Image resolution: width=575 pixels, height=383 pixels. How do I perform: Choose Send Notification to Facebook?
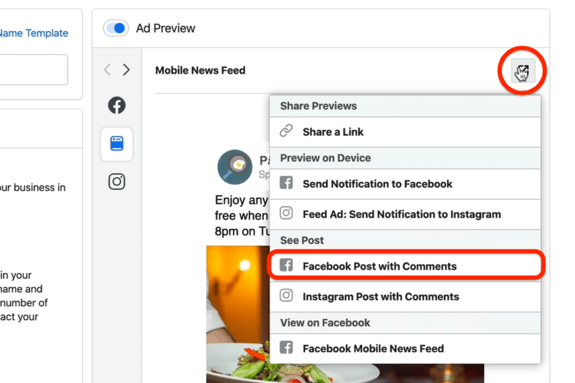coord(405,184)
